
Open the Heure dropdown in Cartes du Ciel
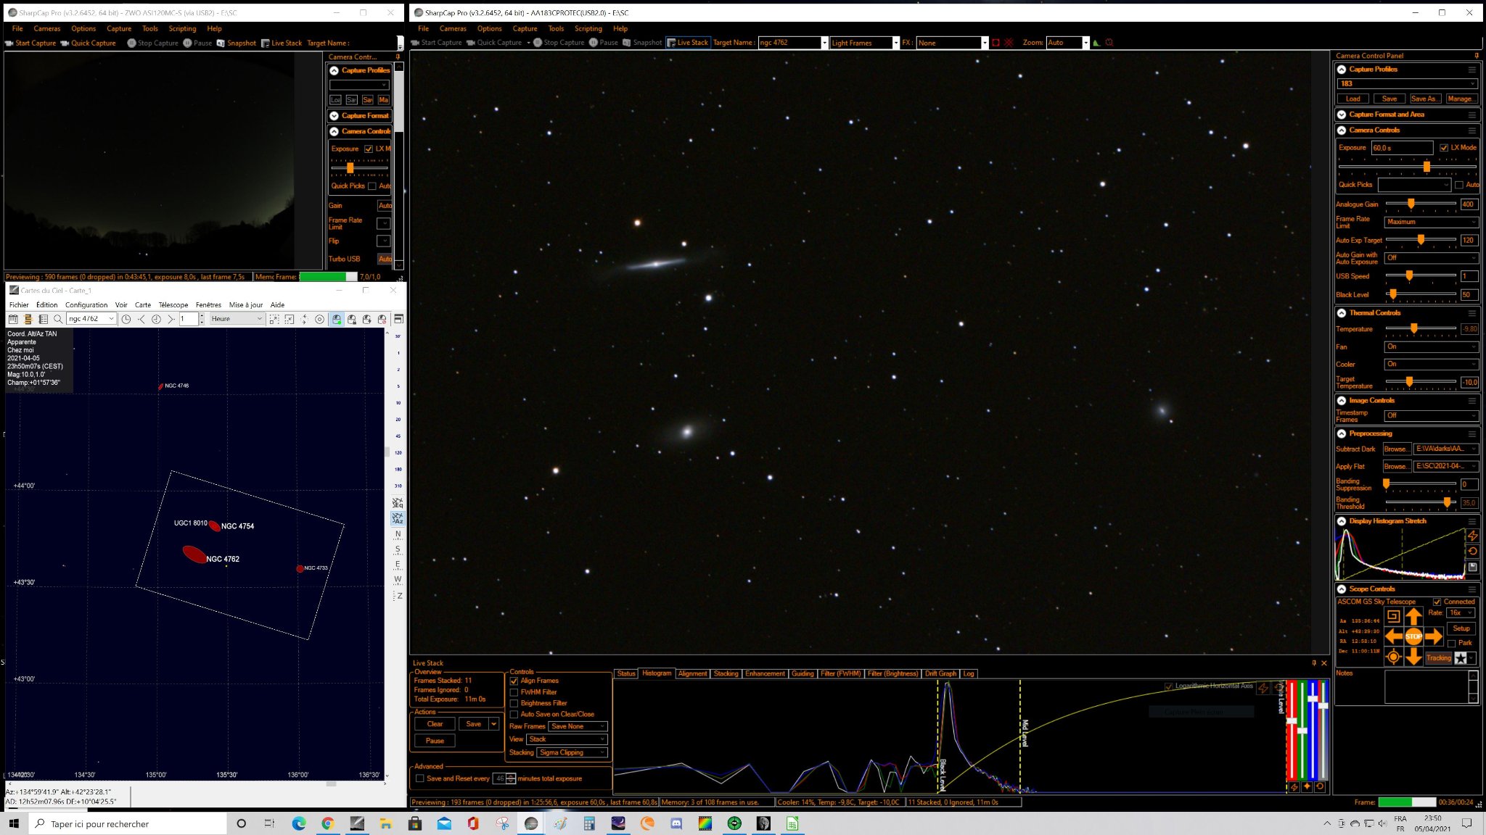click(x=237, y=319)
